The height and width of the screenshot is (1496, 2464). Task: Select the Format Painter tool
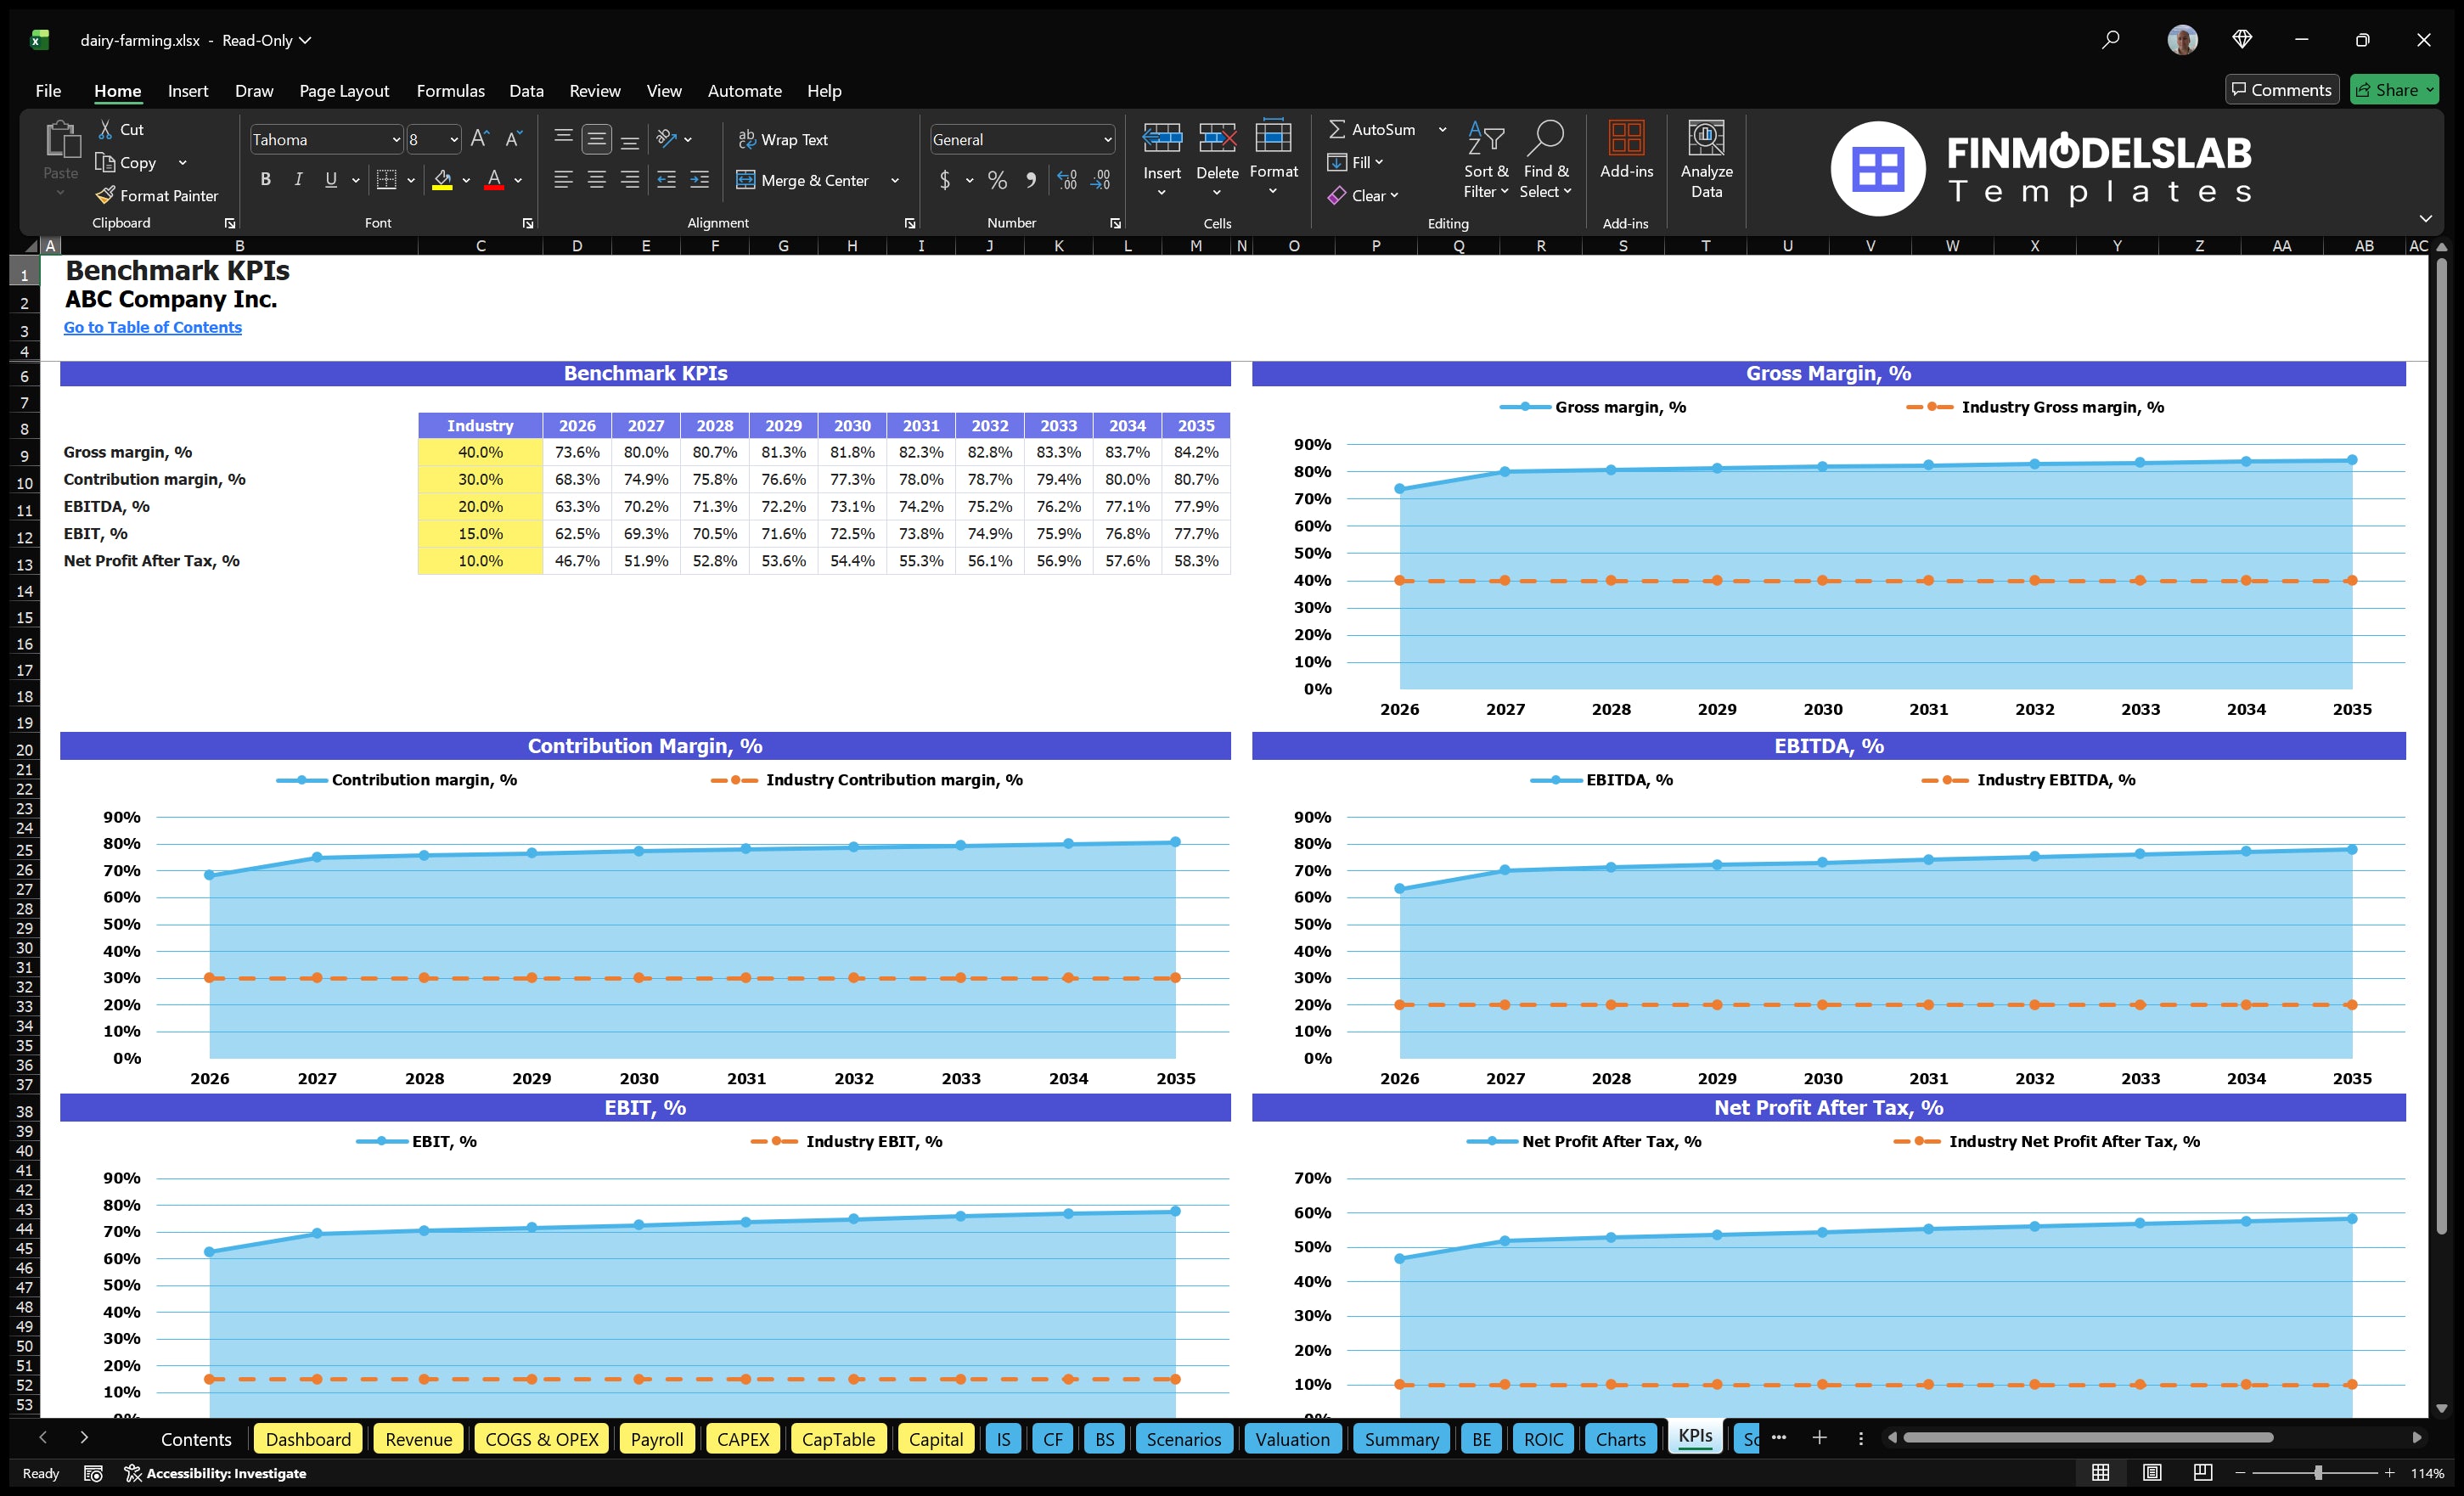pos(157,195)
